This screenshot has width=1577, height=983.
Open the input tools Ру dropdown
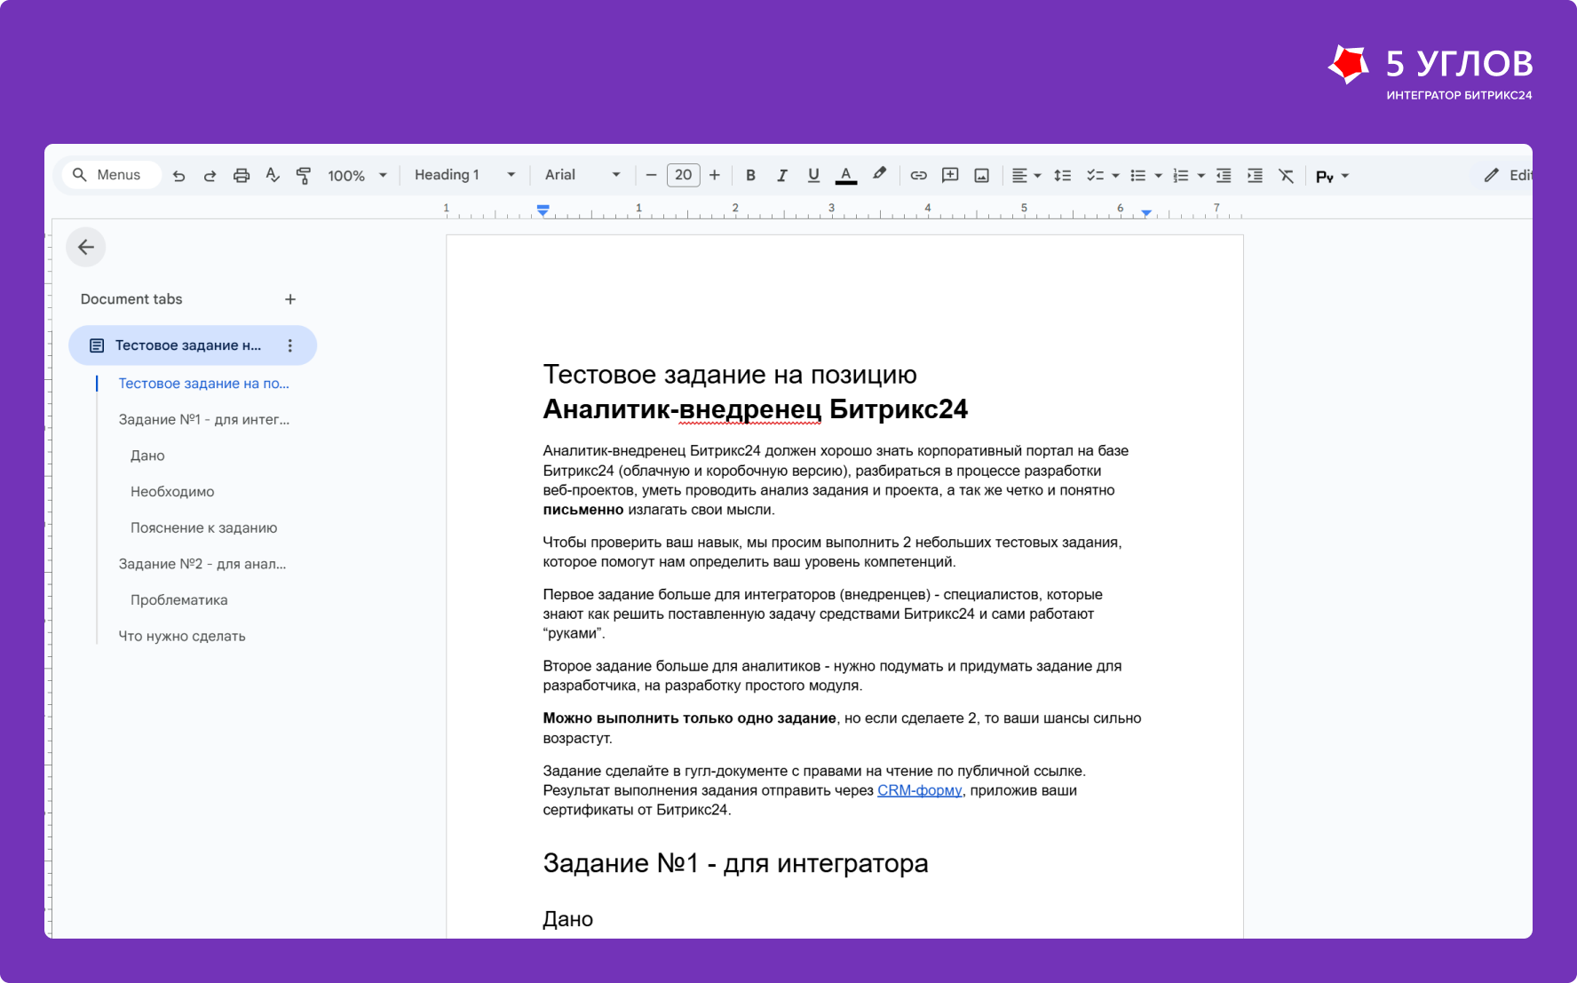point(1332,176)
